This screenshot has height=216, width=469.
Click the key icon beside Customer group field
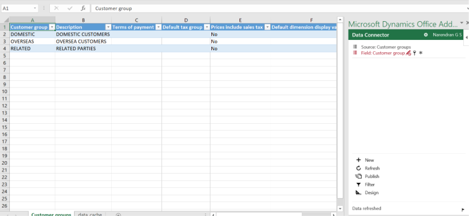[x=414, y=53]
